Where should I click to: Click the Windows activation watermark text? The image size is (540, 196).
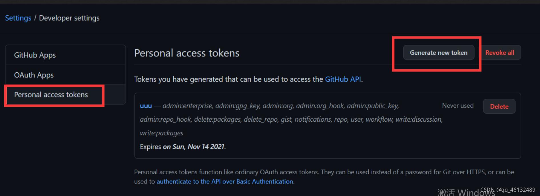466,193
